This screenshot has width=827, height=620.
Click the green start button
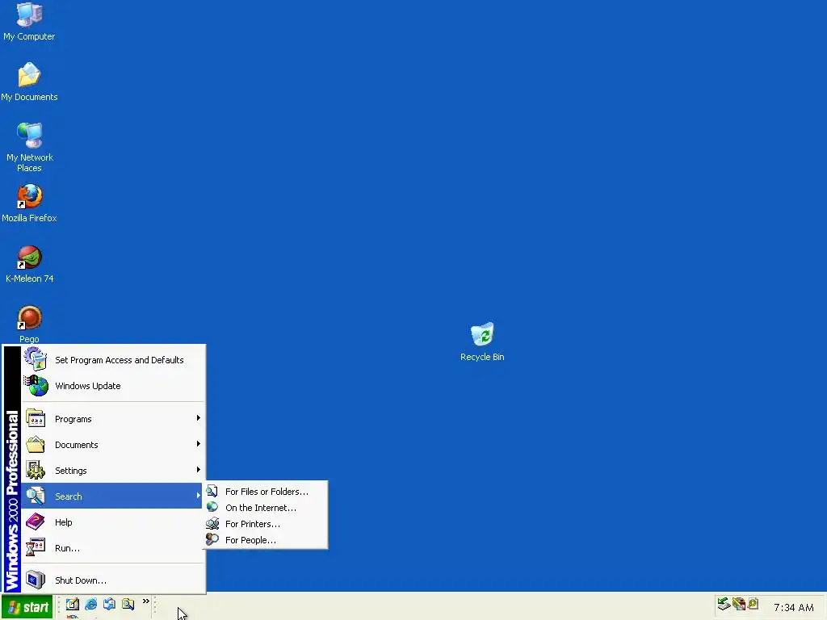(27, 607)
